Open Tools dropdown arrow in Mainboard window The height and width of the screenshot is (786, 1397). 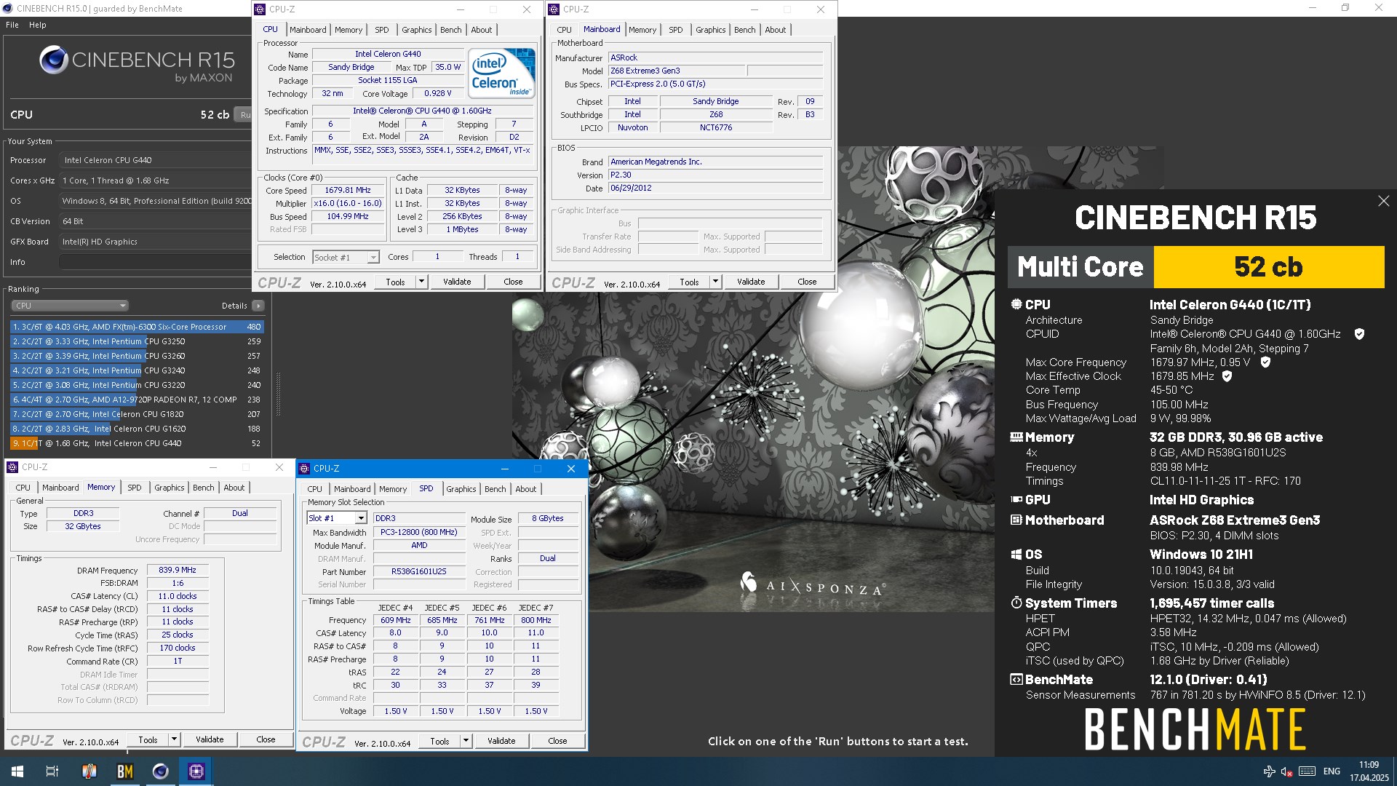pos(715,282)
